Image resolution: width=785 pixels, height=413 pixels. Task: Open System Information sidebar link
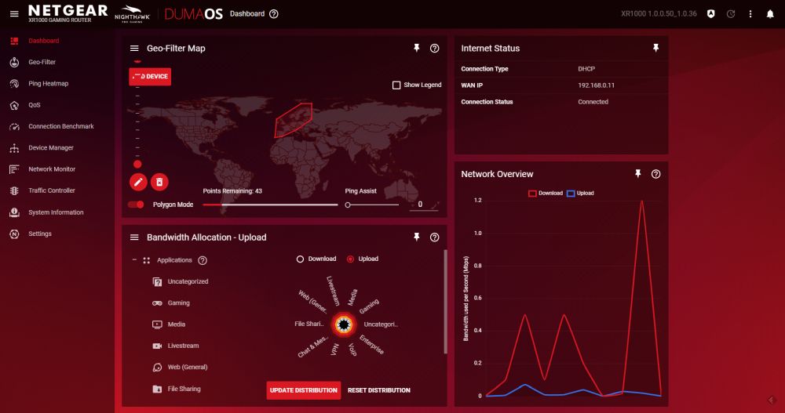pyautogui.click(x=56, y=212)
